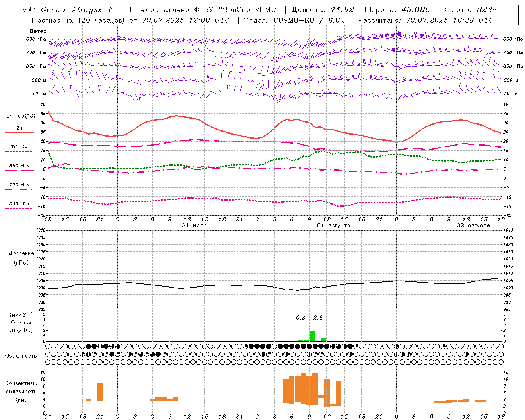Screen dimensions: 525x420
Task: Click the provider text ФГБУ "ЗапСиб УГМС"
Action: click(237, 10)
